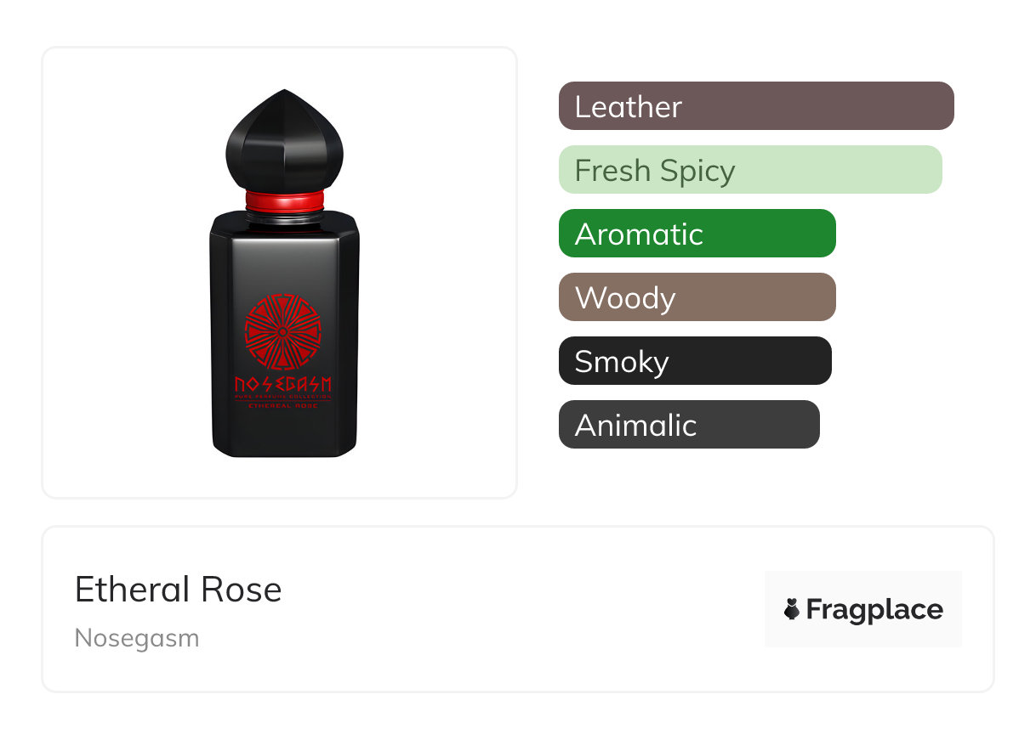This screenshot has height=734, width=1036.
Task: Click the black onion-shaped bottle cap
Action: click(x=284, y=141)
